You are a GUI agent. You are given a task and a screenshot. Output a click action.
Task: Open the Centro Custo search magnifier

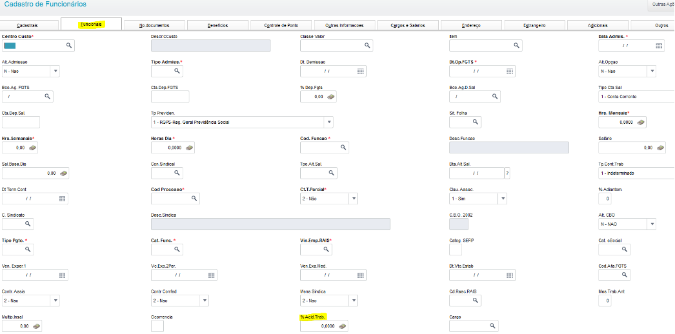click(x=68, y=45)
